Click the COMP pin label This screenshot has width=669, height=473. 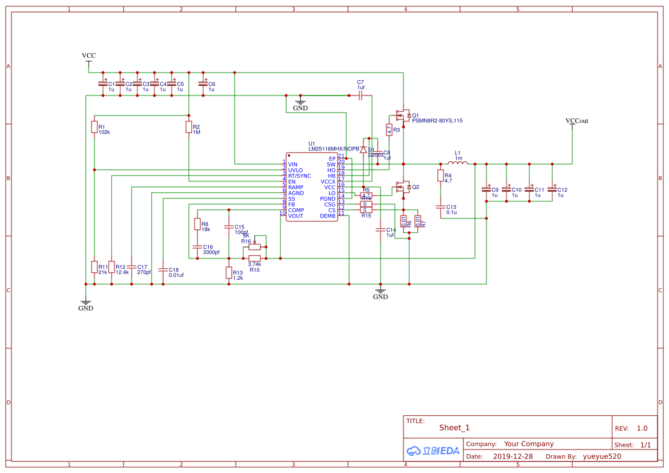point(296,210)
